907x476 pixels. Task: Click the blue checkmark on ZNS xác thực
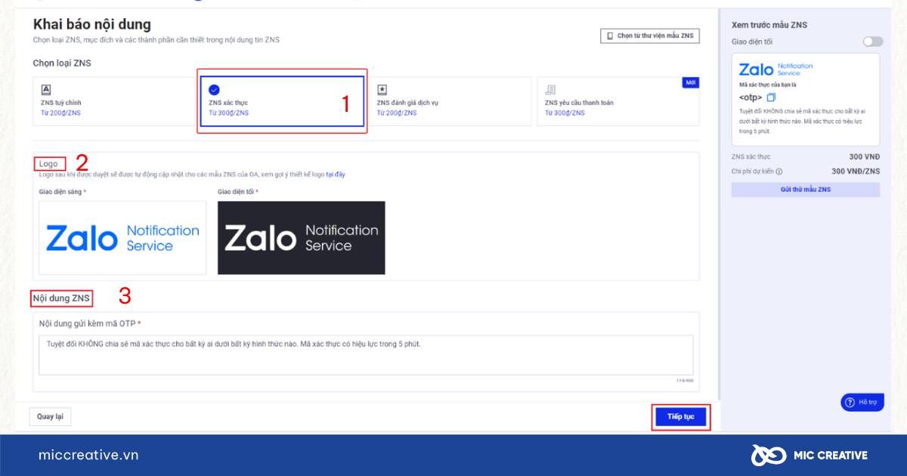click(x=214, y=89)
